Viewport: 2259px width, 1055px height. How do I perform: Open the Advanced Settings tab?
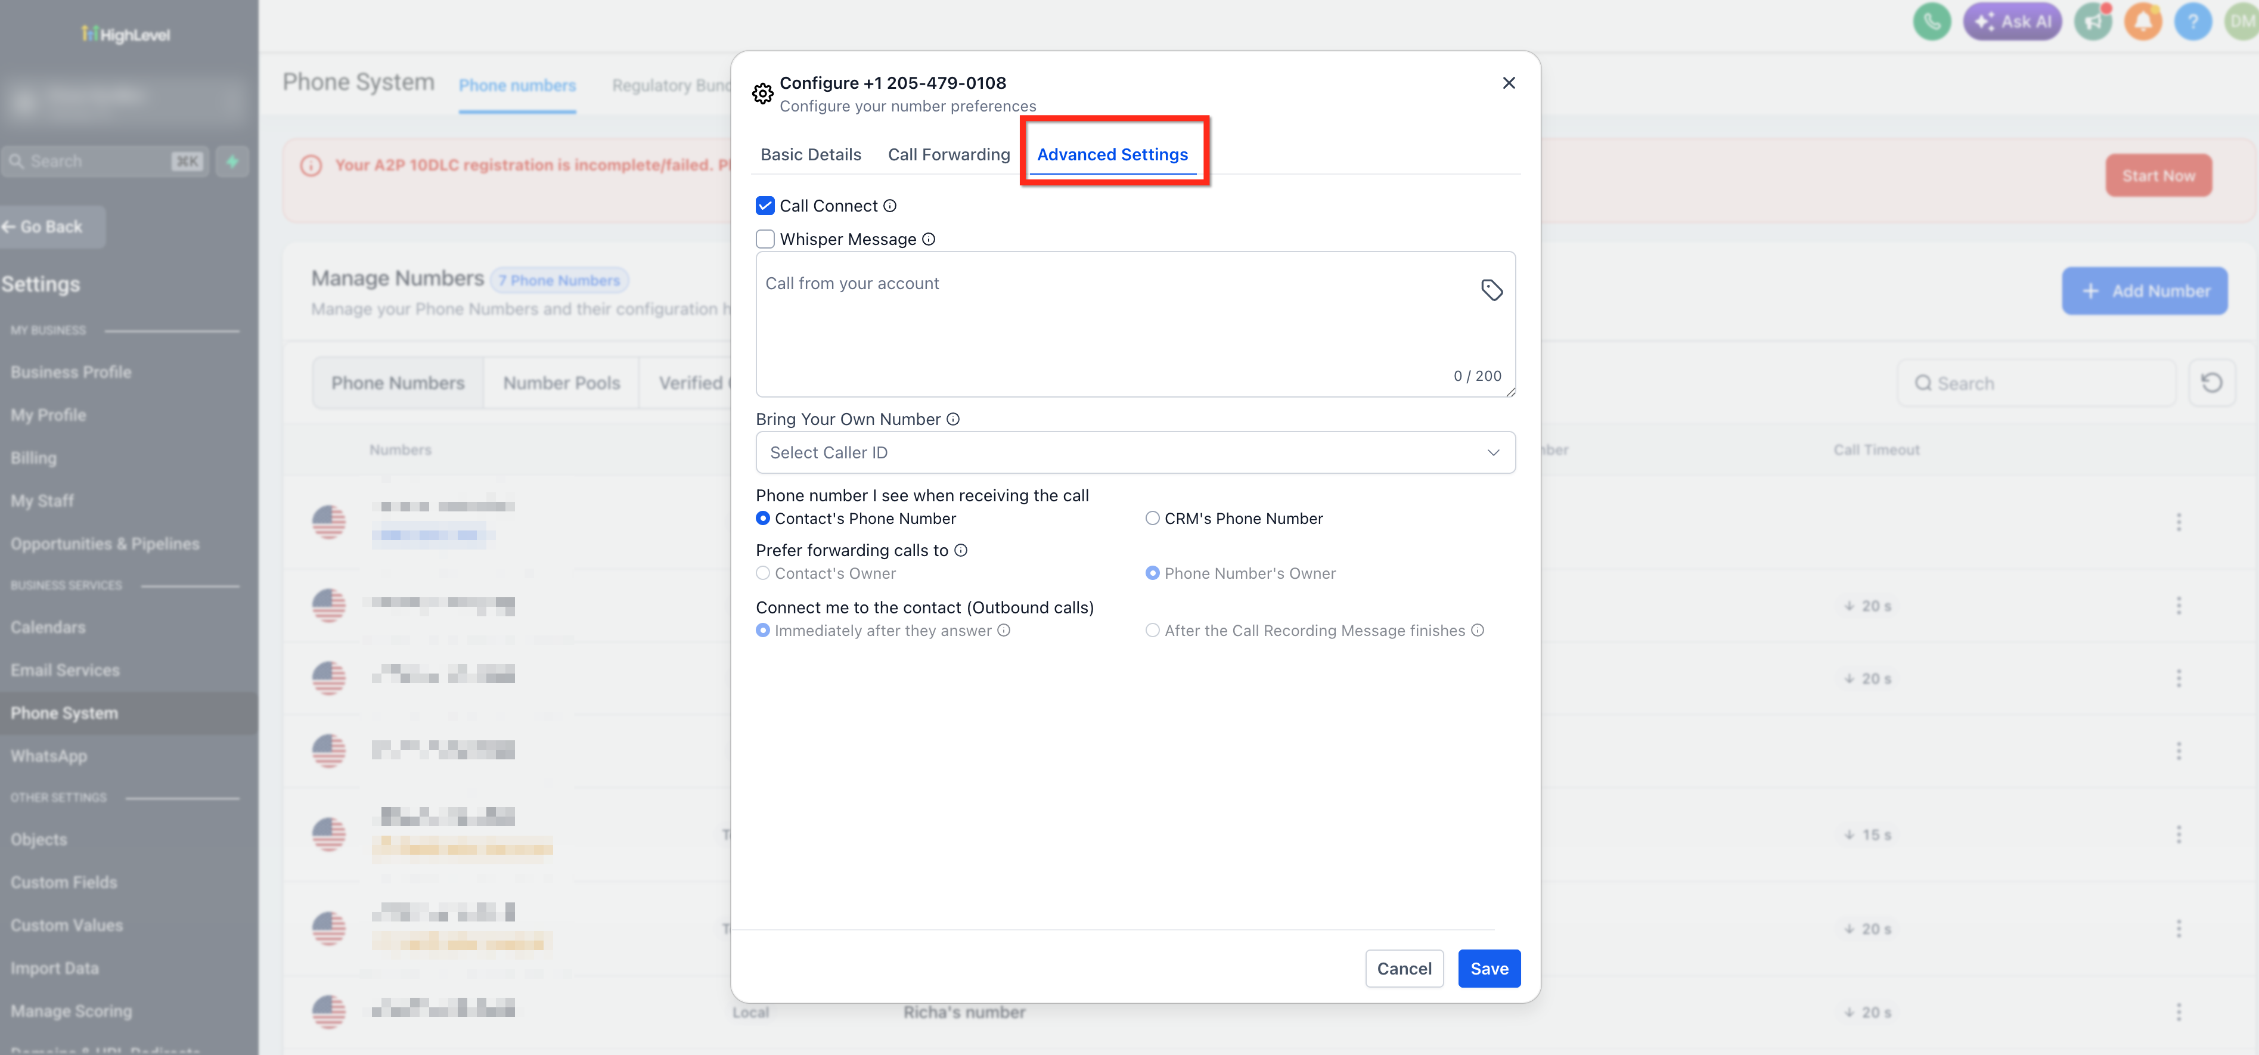point(1112,155)
